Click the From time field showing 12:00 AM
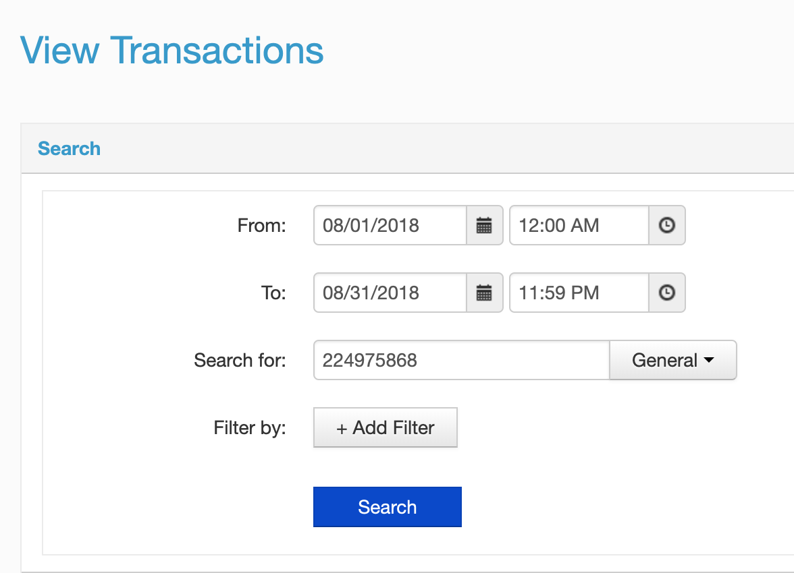Viewport: 794px width, 573px height. point(577,225)
